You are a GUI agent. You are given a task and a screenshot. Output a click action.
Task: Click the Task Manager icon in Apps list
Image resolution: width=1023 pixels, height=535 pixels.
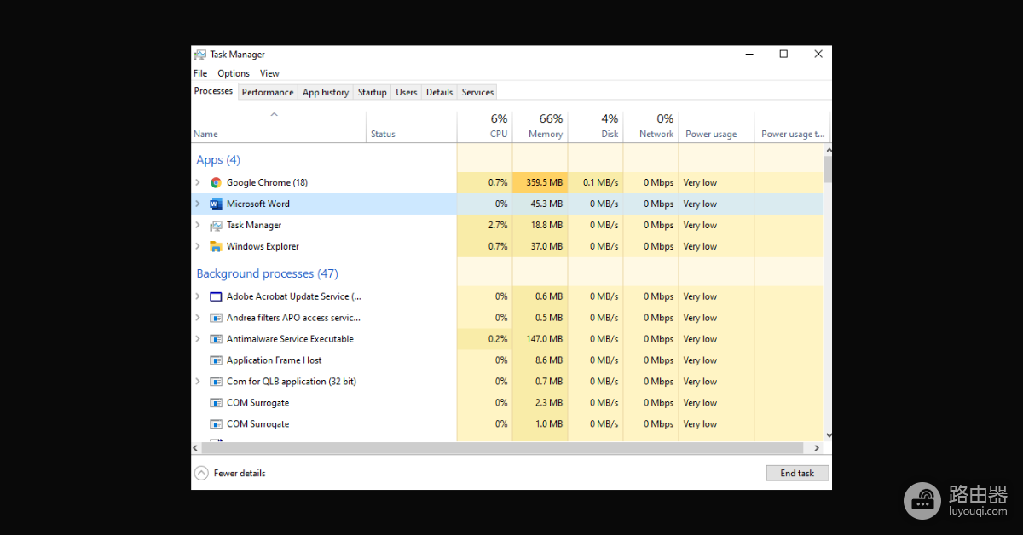point(216,225)
